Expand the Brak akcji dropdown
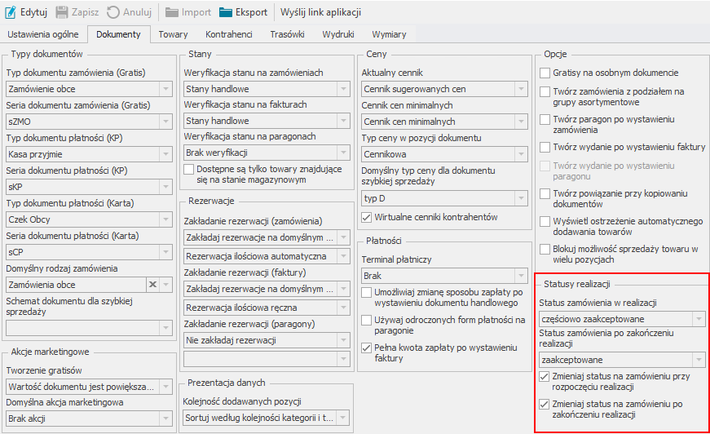 pyautogui.click(x=165, y=418)
